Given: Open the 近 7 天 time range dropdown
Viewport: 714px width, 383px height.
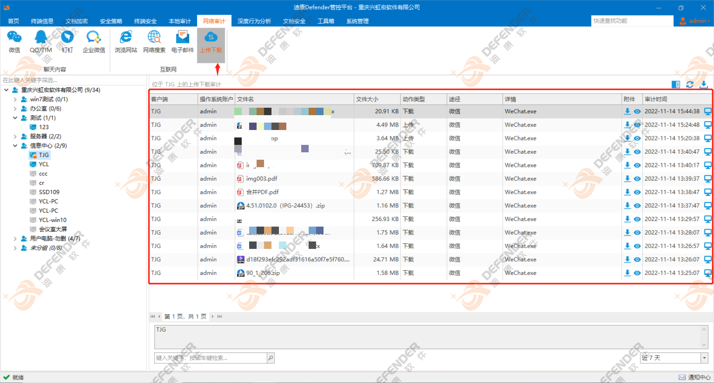Looking at the screenshot, I should pos(704,358).
